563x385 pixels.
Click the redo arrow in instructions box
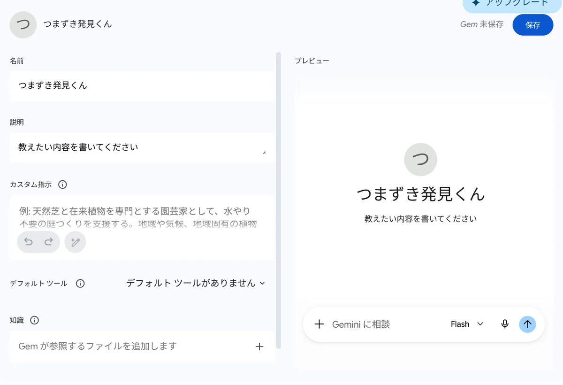pos(48,242)
